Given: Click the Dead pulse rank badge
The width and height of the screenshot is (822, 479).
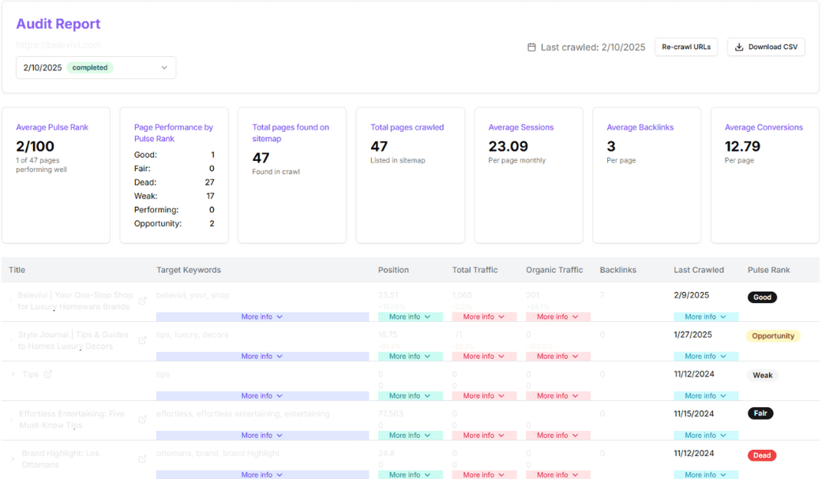Looking at the screenshot, I should pyautogui.click(x=762, y=455).
